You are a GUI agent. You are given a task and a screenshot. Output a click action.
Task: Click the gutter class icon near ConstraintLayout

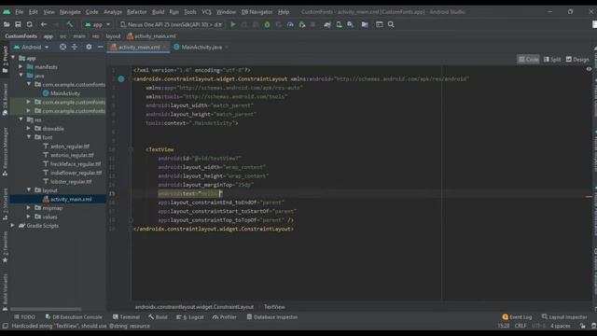[x=121, y=78]
